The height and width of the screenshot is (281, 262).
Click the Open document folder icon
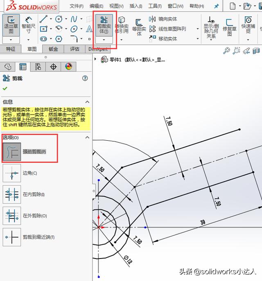247,6
